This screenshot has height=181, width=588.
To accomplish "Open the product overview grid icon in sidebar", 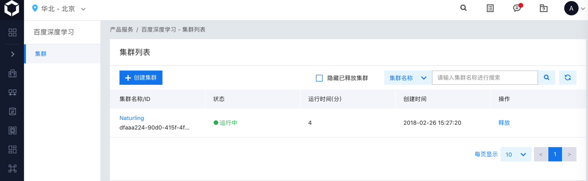I will coord(12,32).
